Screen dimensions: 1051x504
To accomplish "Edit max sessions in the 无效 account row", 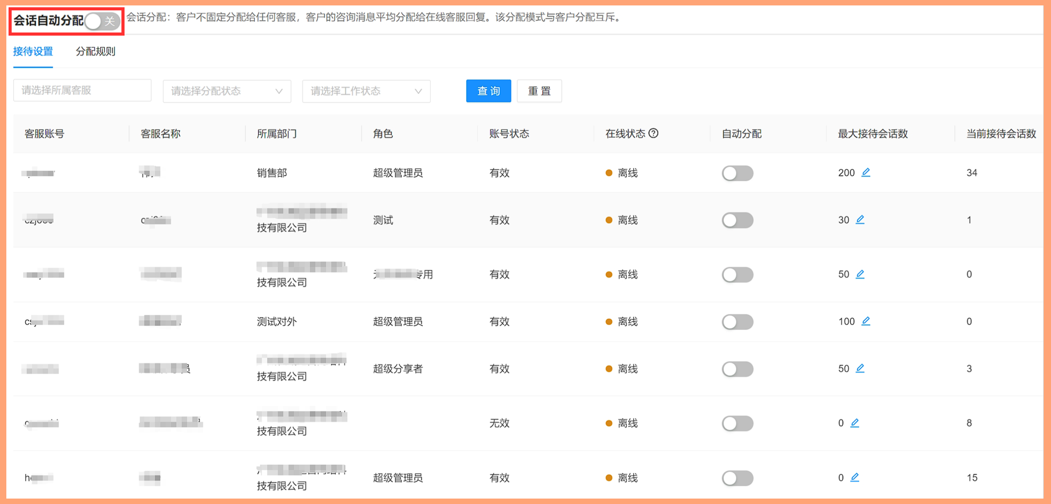I will pos(855,423).
